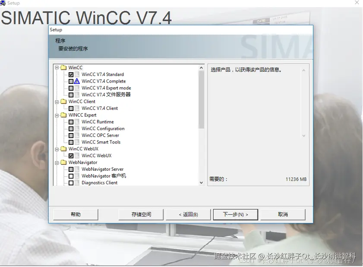This screenshot has width=363, height=267.
Task: Click the document icon beside WinCC V7.4 文件服务器
Action: pos(77,95)
